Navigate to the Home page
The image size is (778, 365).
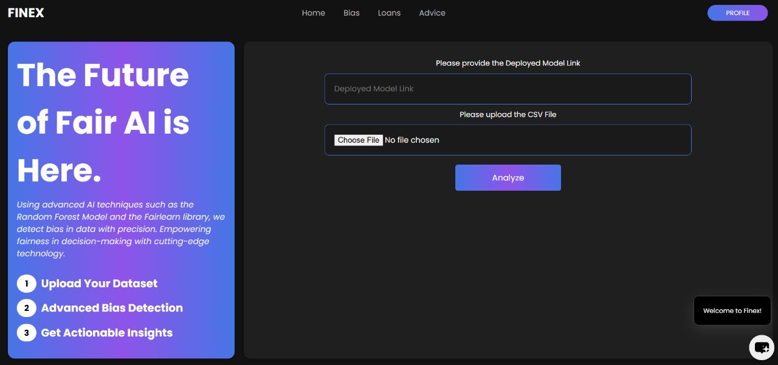pyautogui.click(x=313, y=13)
